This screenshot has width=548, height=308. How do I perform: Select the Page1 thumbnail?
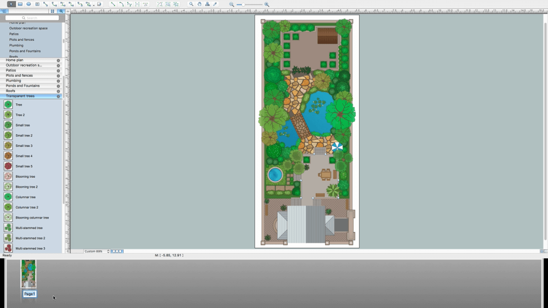click(28, 274)
